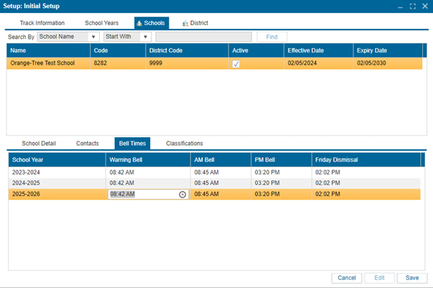Toggle Active checkbox for Orange-Tree Test School

[236, 64]
